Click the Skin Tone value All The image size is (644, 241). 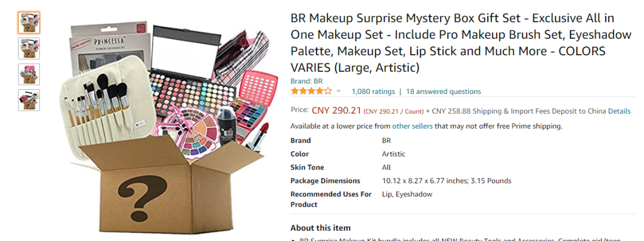tap(386, 167)
